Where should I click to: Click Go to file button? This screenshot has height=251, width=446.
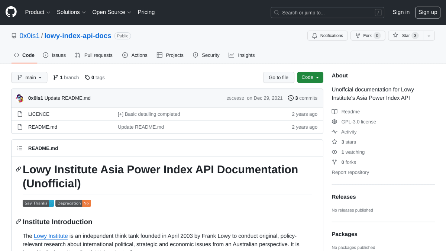point(279,77)
